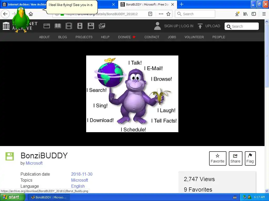
Task: Click the page scrollbar up arrow
Action: [x=267, y=21]
